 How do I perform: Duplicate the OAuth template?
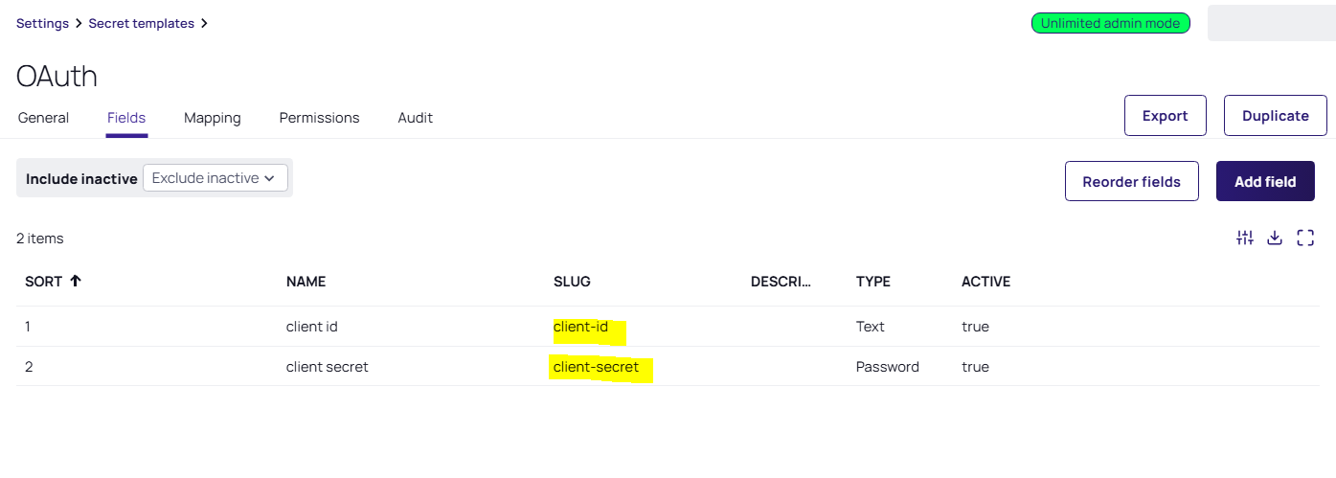tap(1275, 115)
